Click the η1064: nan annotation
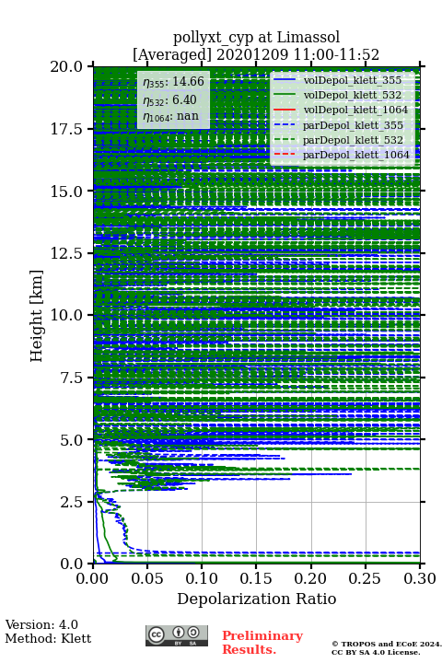This screenshot has width=442, height=663. coord(171,116)
